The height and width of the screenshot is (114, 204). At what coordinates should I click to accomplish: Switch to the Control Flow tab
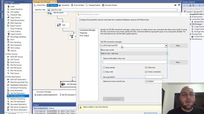[x=40, y=5]
